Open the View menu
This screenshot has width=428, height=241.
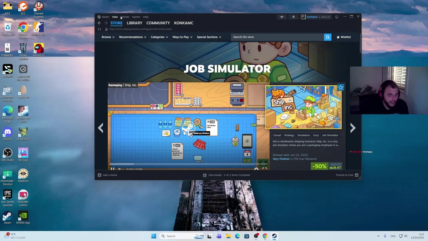tap(115, 17)
